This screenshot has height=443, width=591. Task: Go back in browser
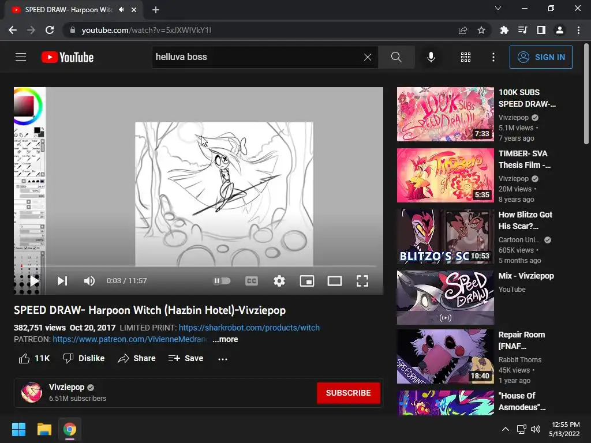point(13,30)
